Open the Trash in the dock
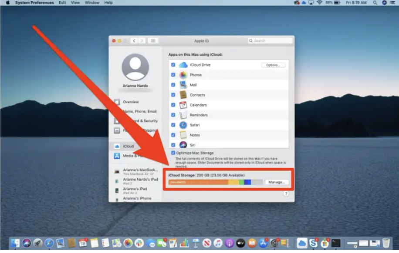The height and width of the screenshot is (253, 399). [386, 243]
